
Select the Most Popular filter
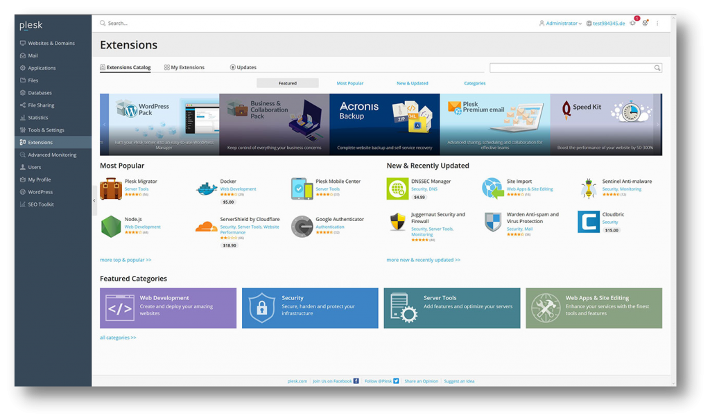pyautogui.click(x=350, y=83)
